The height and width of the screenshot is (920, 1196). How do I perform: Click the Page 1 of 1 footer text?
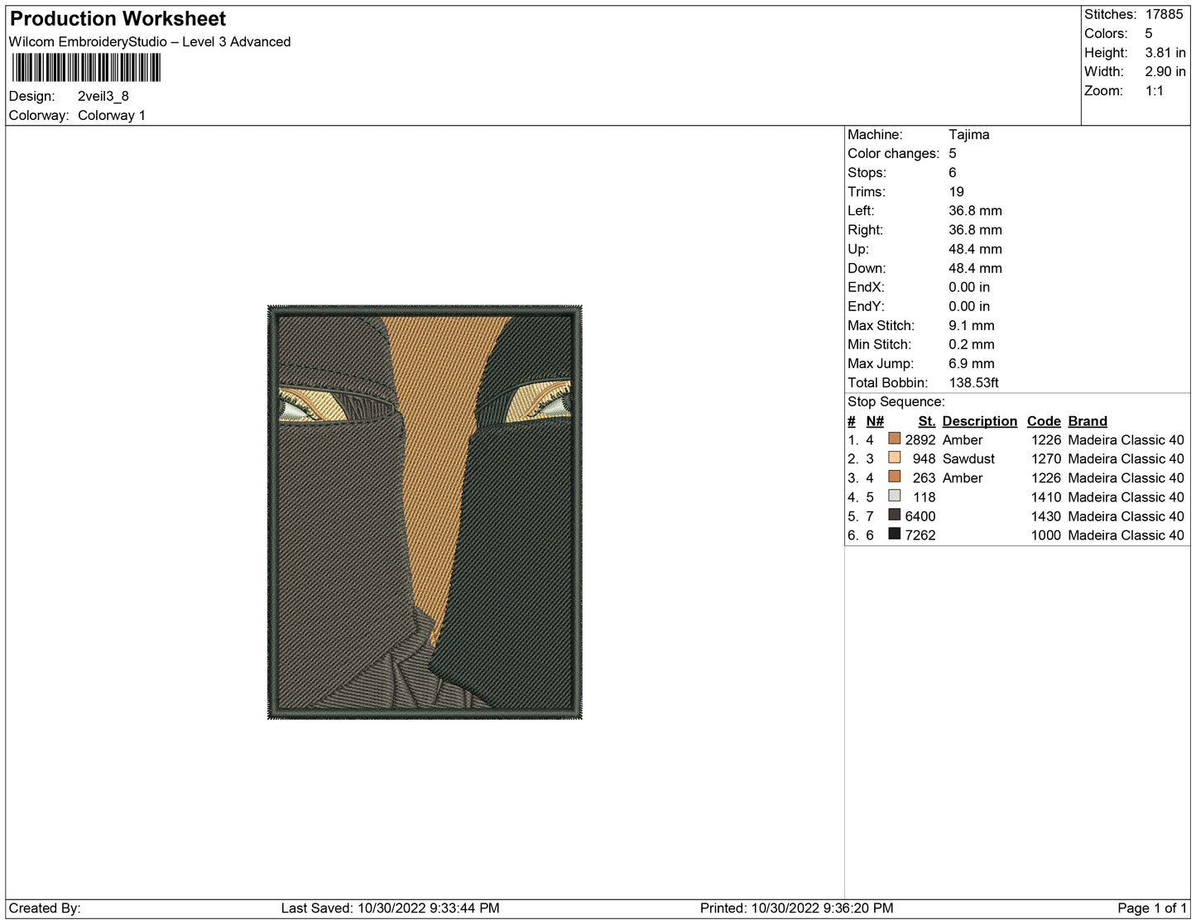(1151, 908)
